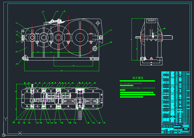Viewport: 194px width, 138px height.
Task: Click the overall length dimension line below front view
Action: click(x=62, y=71)
